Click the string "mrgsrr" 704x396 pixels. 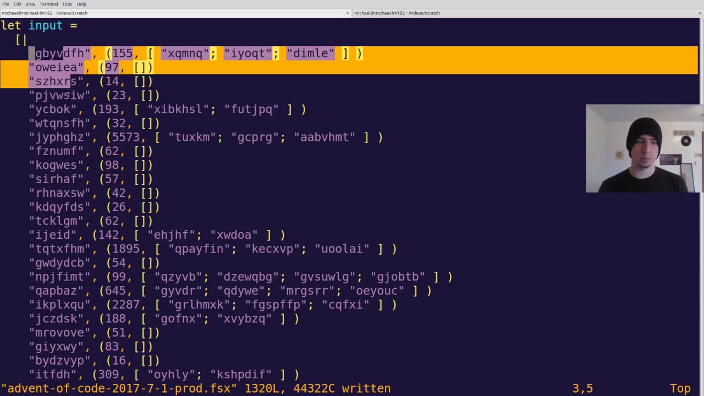(x=307, y=290)
